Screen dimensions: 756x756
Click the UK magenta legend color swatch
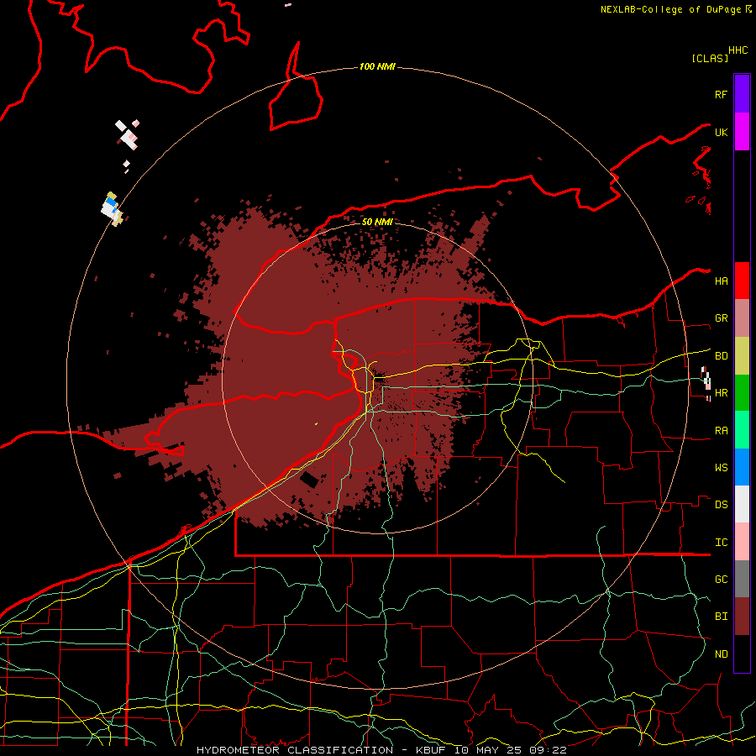[x=742, y=132]
